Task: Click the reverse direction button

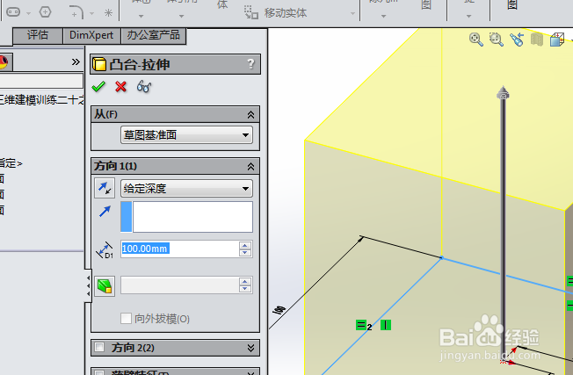Action: pyautogui.click(x=105, y=188)
